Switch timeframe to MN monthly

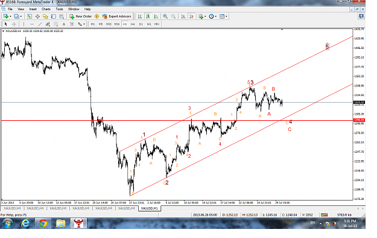pos(157,24)
